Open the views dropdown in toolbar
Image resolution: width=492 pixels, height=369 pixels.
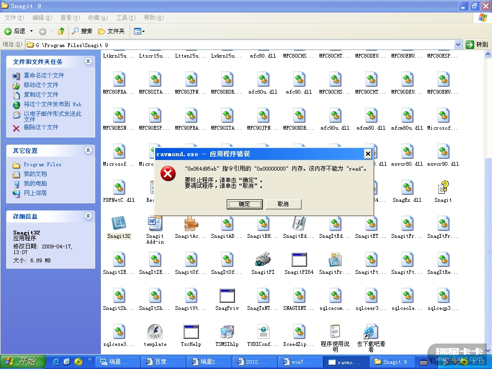tap(139, 31)
